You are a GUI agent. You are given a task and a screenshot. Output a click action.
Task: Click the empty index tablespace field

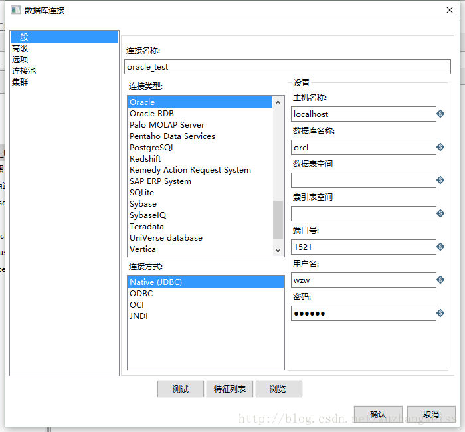(363, 213)
